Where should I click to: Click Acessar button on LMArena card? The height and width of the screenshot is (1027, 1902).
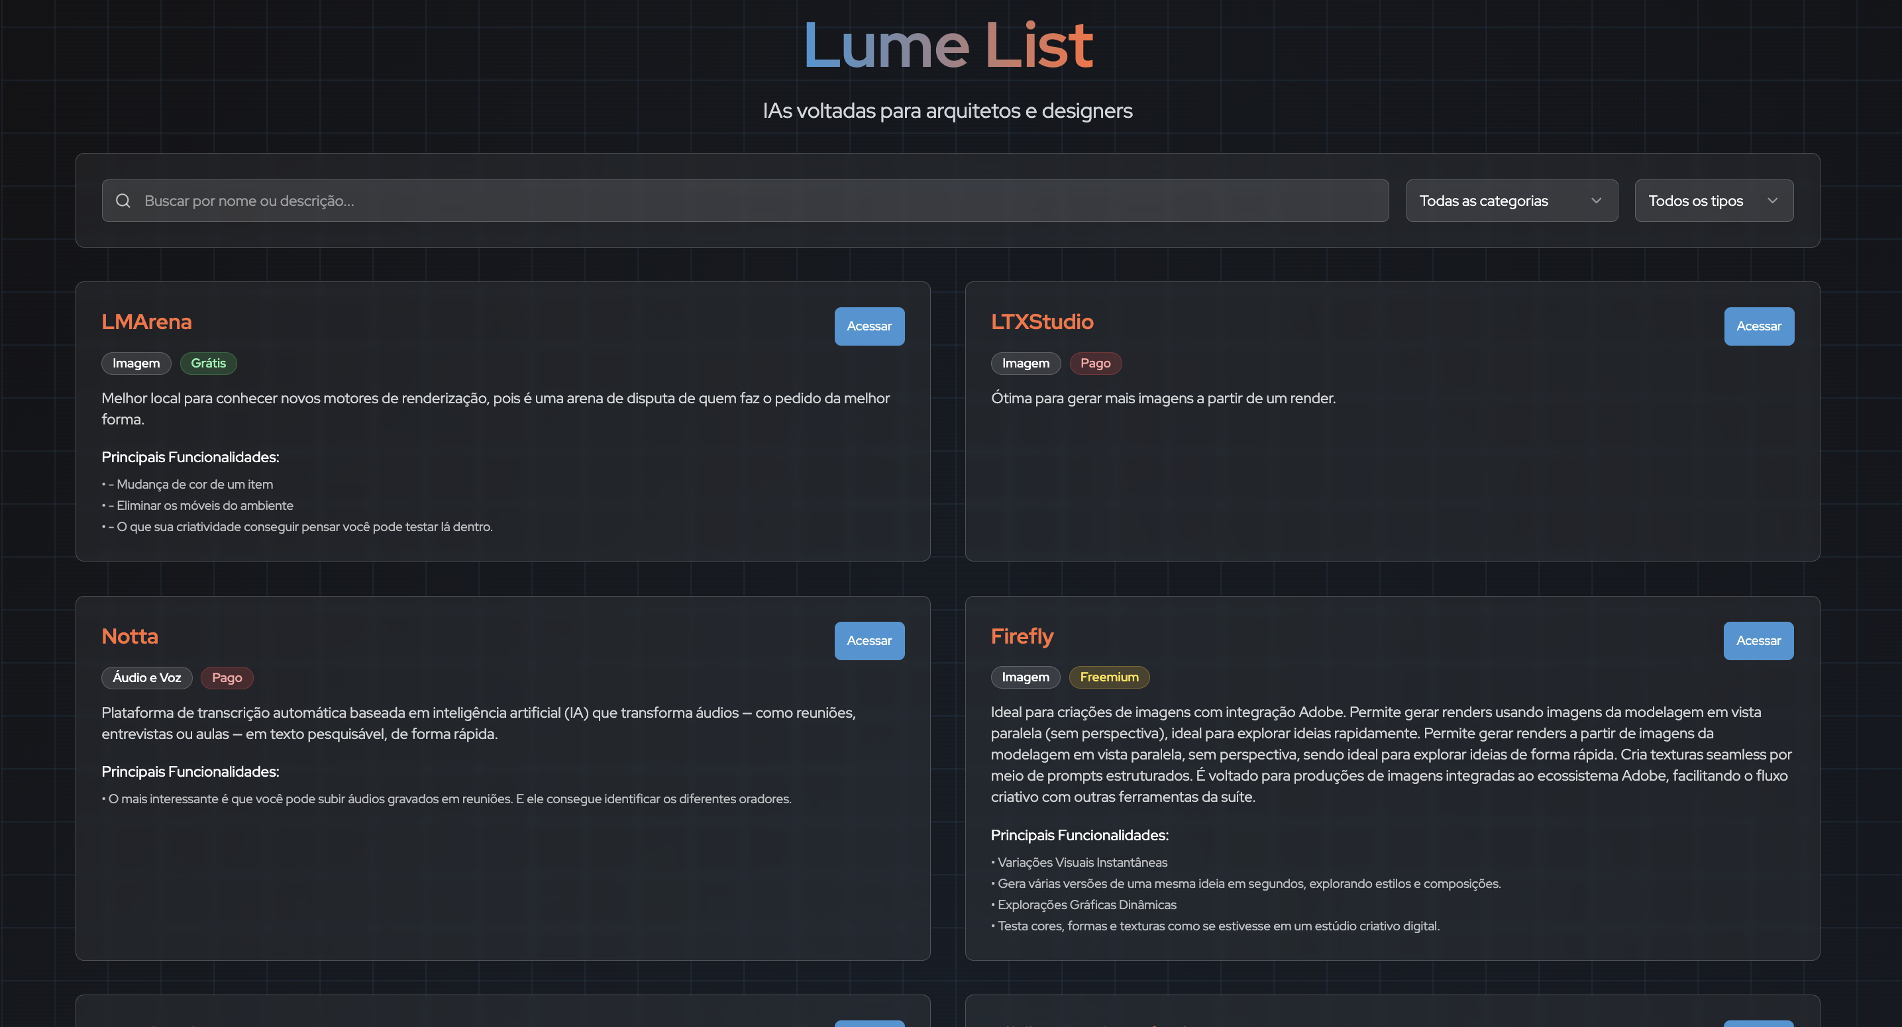[x=869, y=326]
